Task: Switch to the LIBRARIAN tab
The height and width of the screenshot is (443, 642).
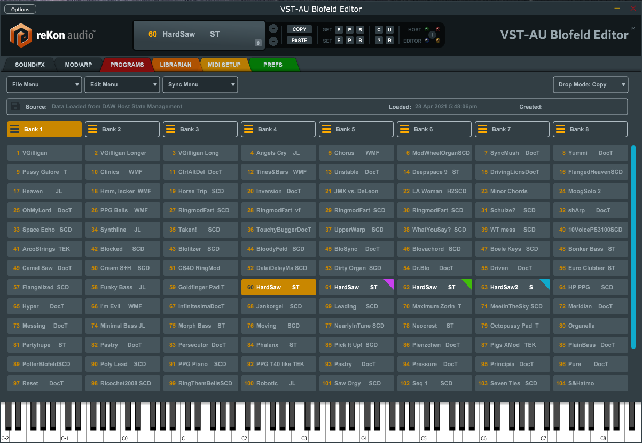Action: (x=176, y=65)
